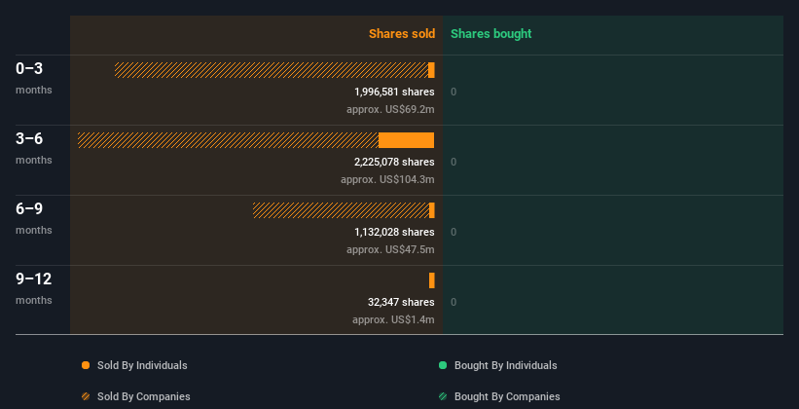Click the shares bought 0 in 6–9 months row
Image resolution: width=799 pixels, height=409 pixels.
coord(454,232)
